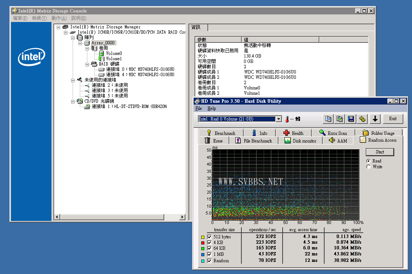
Task: Open HD Tune options gear icon
Action: (x=362, y=119)
